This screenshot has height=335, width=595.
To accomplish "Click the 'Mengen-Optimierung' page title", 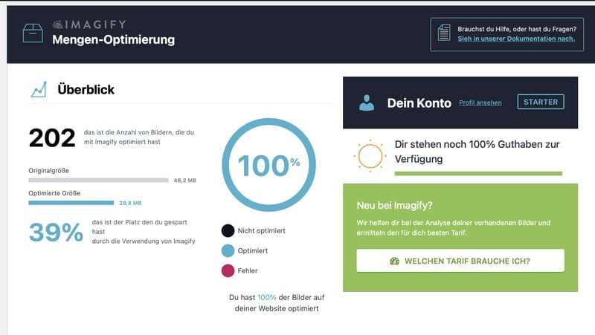I will tap(114, 39).
